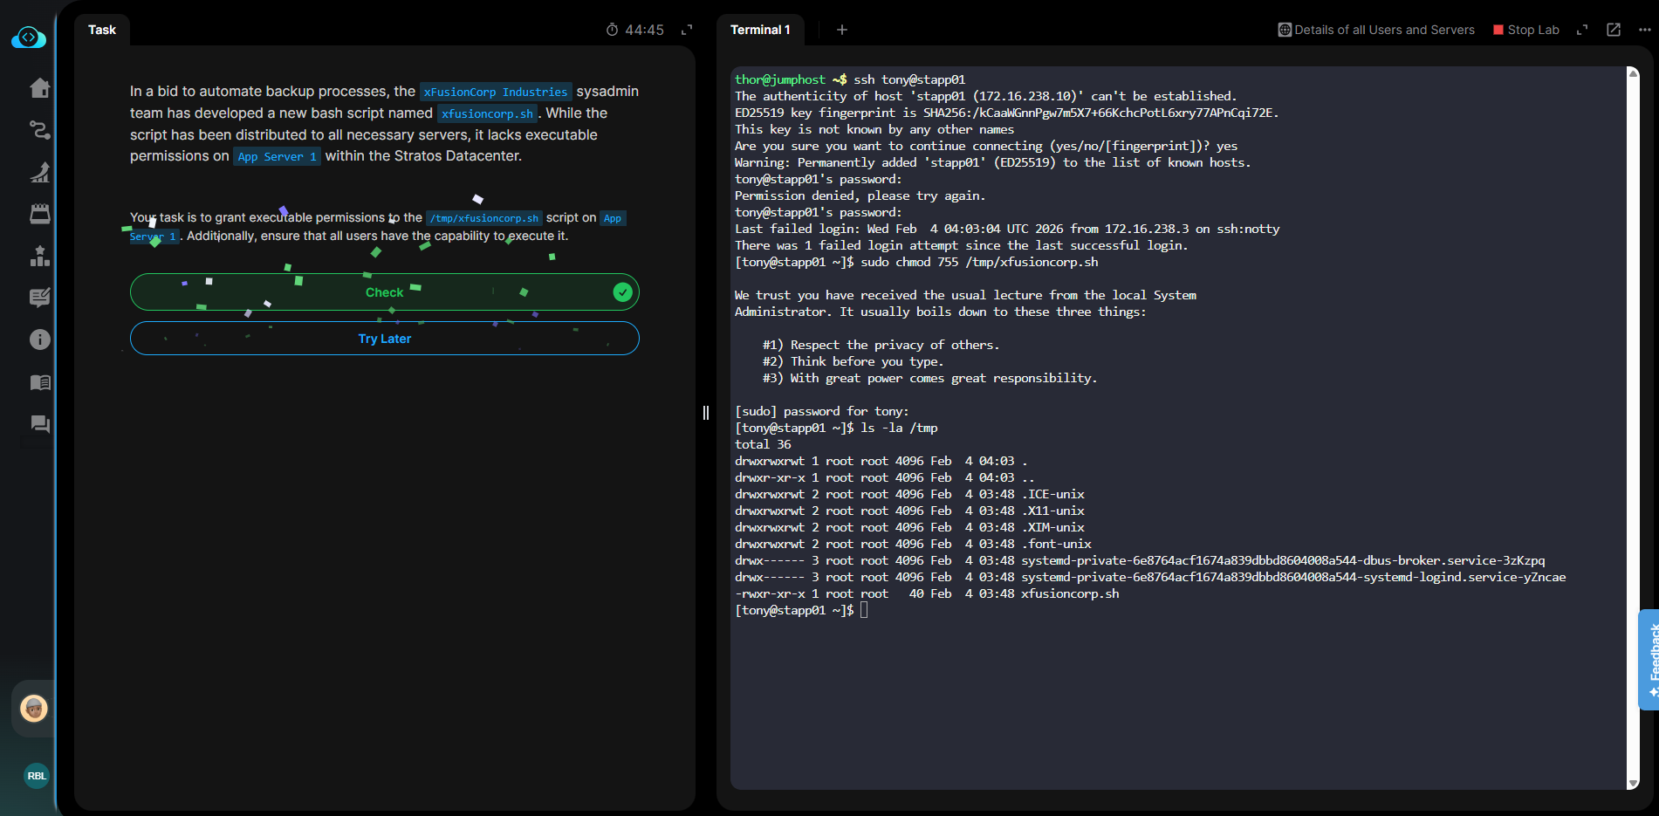Click the Check button
This screenshot has height=816, width=1659.
[384, 292]
